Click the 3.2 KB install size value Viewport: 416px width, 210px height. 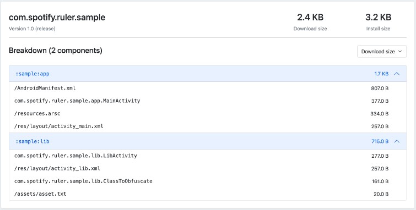(x=378, y=17)
